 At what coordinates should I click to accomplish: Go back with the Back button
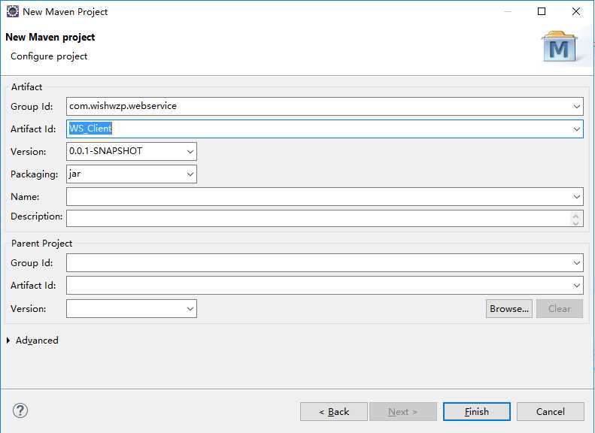pos(334,411)
